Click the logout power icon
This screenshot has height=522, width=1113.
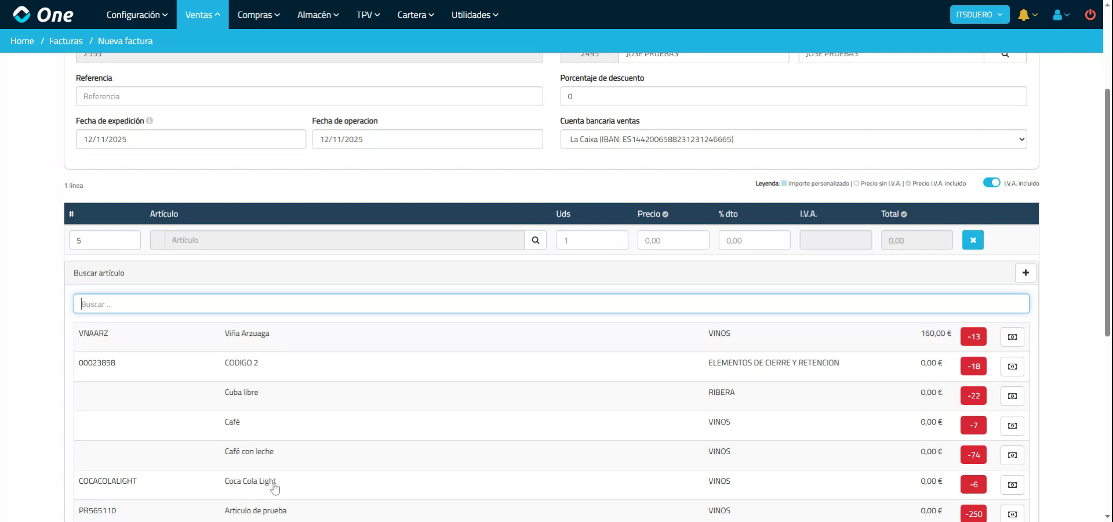1090,14
